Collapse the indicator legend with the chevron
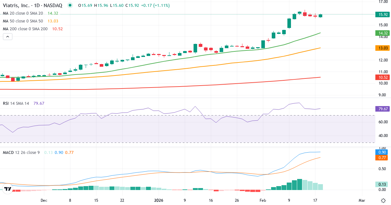391x205 pixels. [7, 36]
